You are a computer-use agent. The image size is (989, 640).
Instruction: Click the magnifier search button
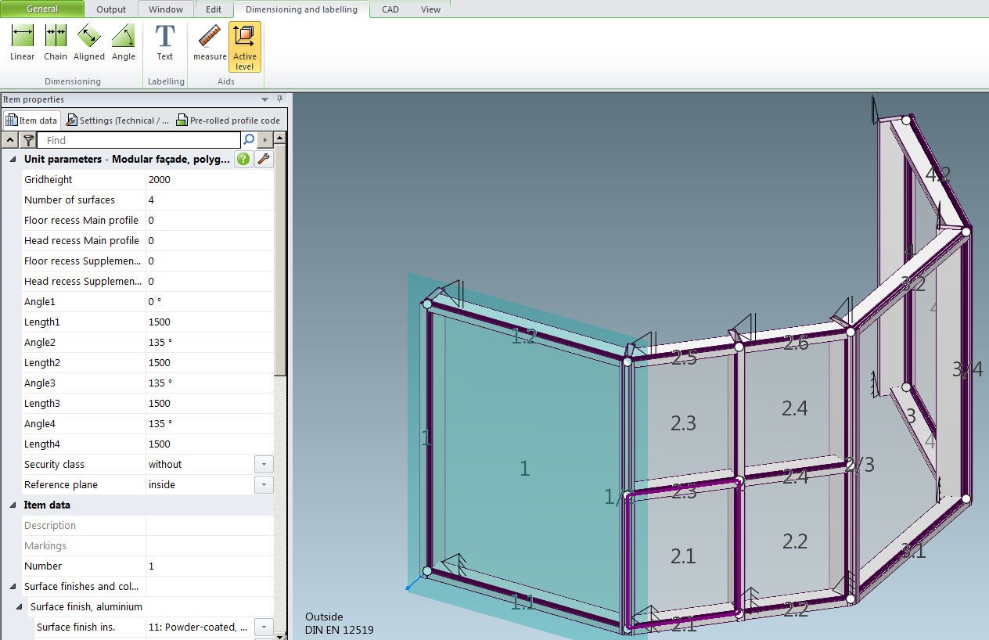pos(249,140)
